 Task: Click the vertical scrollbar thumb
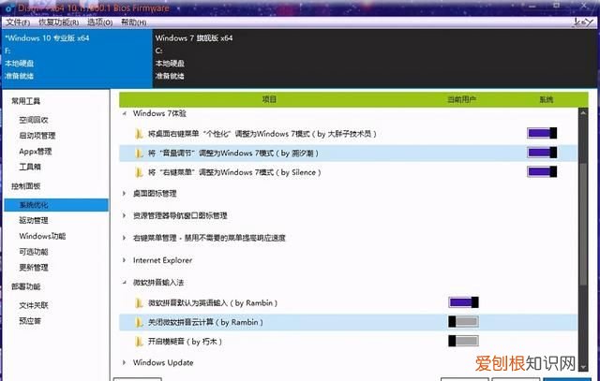click(583, 225)
